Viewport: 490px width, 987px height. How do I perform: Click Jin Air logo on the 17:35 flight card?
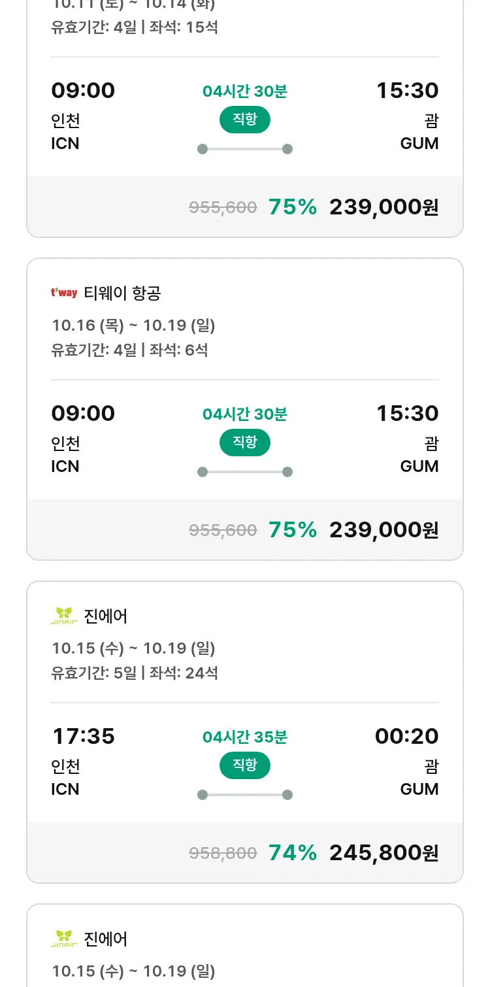point(64,616)
